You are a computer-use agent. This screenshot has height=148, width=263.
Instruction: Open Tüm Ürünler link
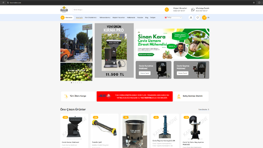tap(204, 110)
